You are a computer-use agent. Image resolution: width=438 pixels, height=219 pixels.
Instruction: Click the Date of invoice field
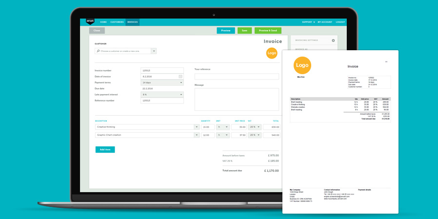(x=162, y=77)
